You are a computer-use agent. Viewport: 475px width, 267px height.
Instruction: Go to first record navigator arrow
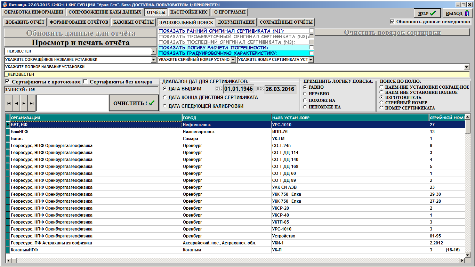click(9, 103)
